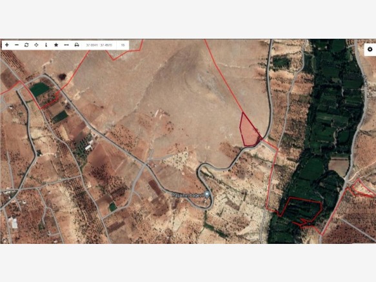This screenshot has width=376, height=282.
Task: Activate the crosshair locate tool
Action: [36, 45]
